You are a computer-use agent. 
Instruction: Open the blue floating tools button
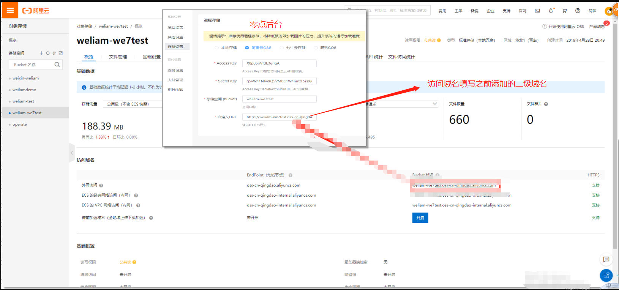[x=606, y=275]
